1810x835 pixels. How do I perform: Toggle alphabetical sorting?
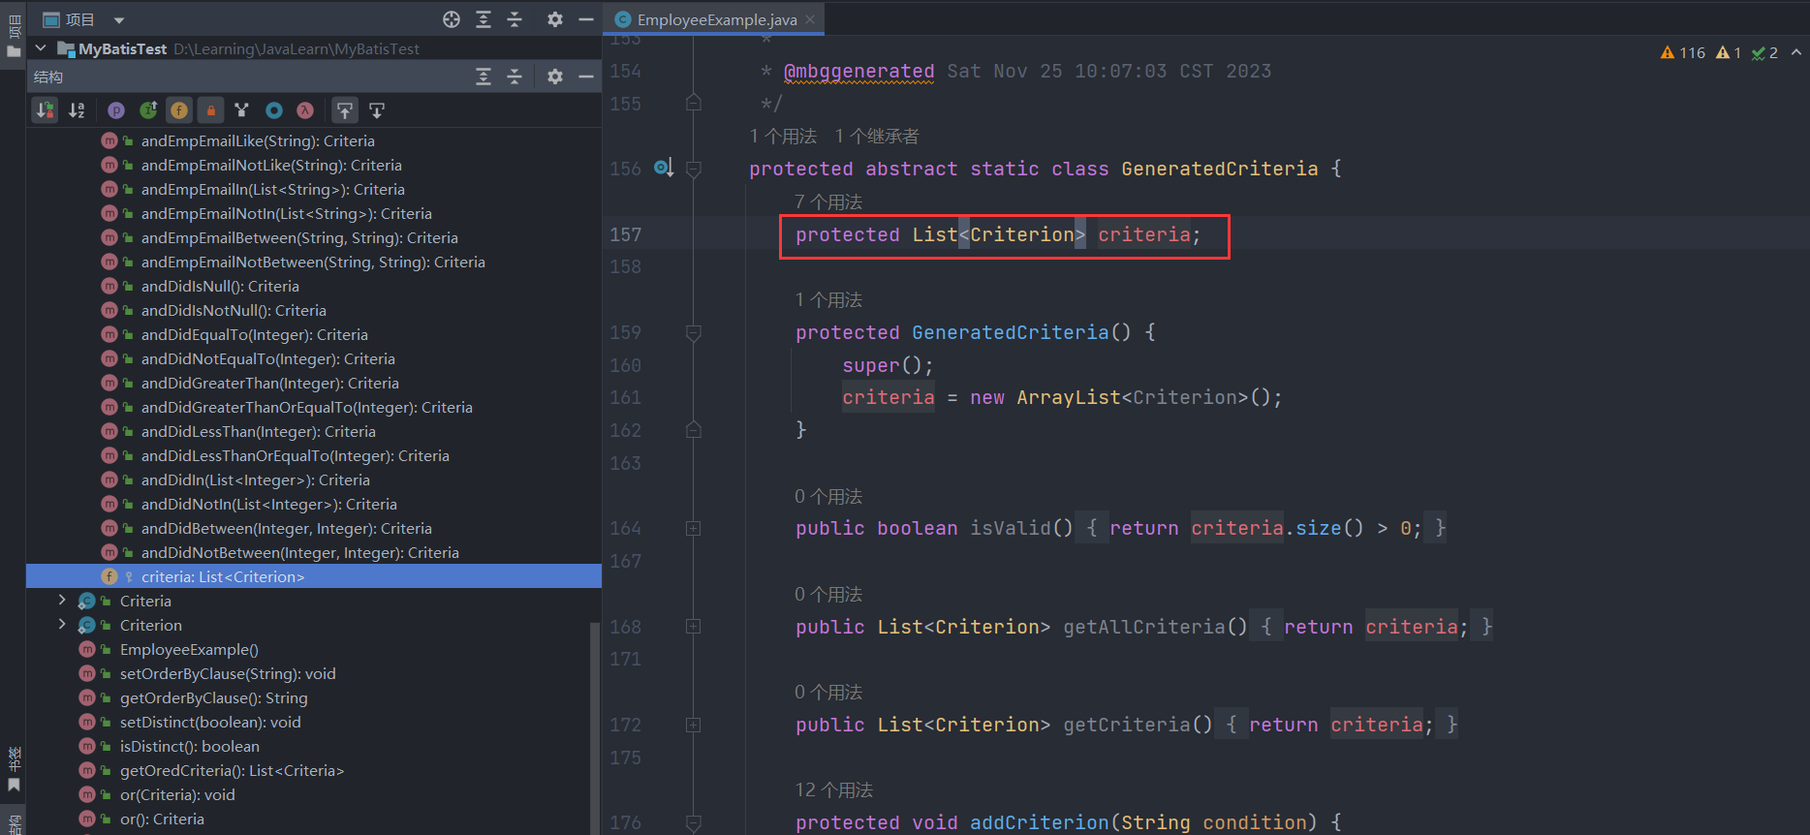click(77, 110)
